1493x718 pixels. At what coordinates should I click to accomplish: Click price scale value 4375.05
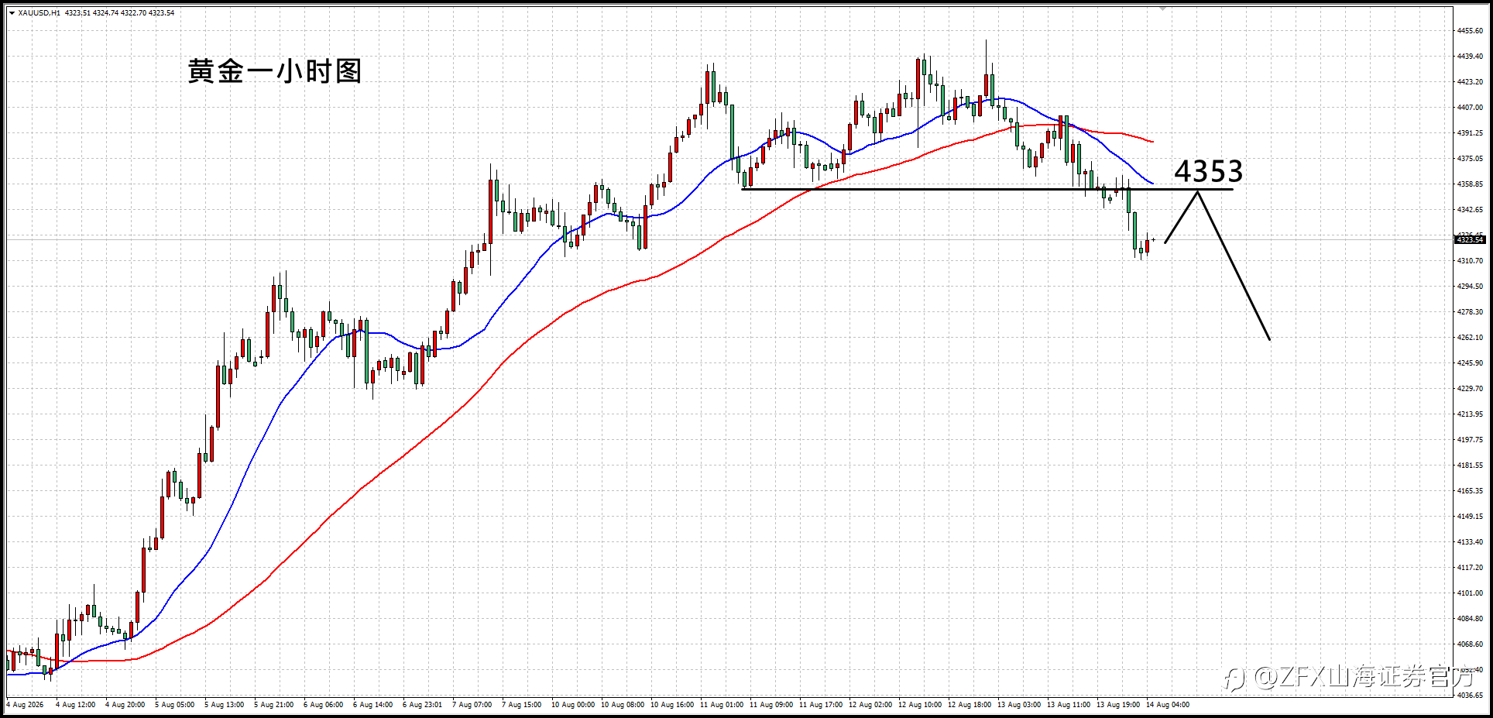tap(1470, 159)
